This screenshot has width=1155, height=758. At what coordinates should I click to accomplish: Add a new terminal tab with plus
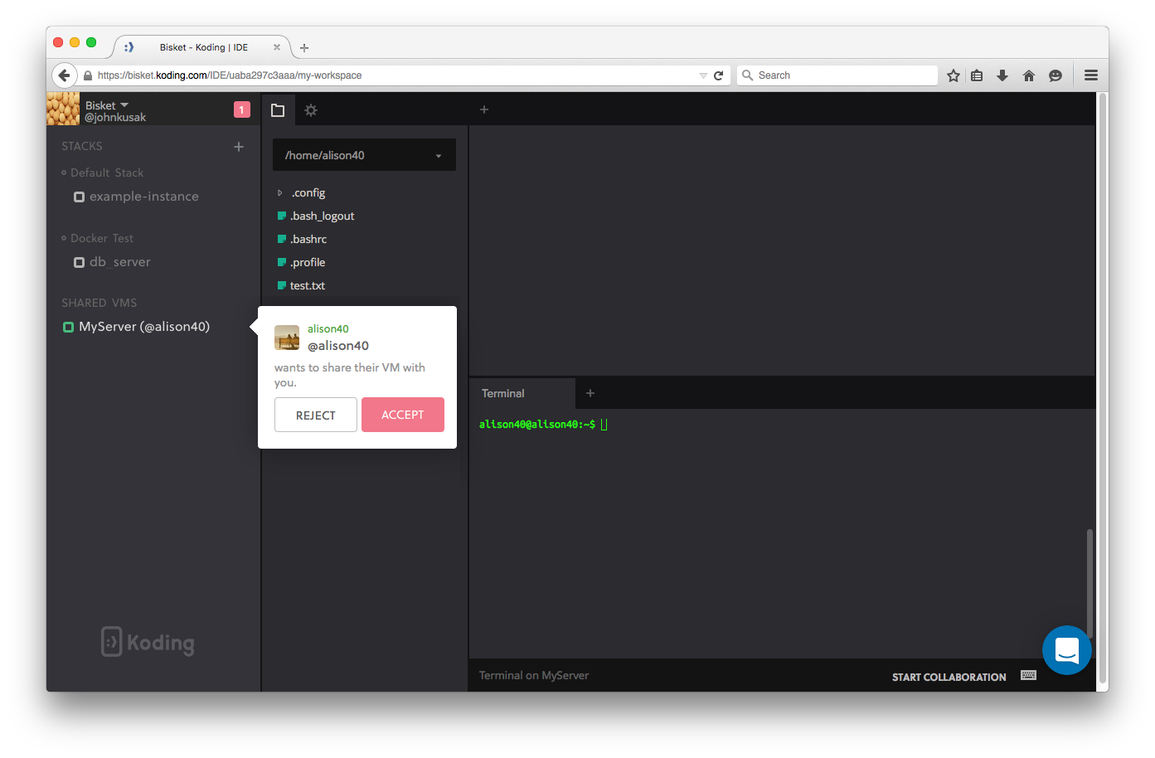(590, 393)
